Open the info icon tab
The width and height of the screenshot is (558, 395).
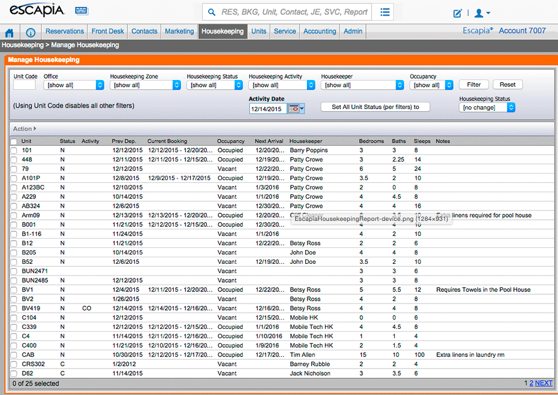click(30, 33)
